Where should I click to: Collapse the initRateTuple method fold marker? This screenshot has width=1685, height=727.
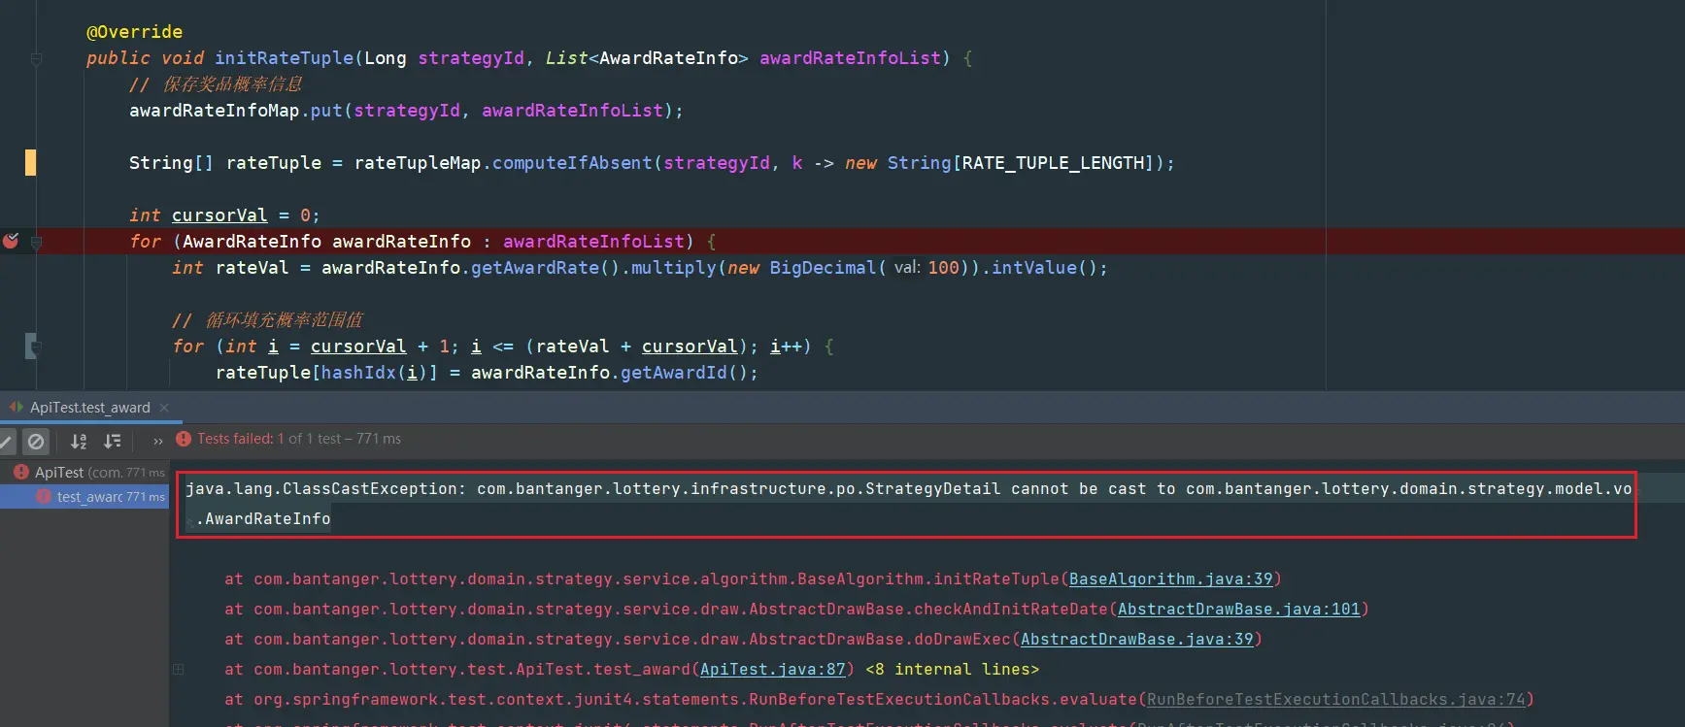pos(37,59)
